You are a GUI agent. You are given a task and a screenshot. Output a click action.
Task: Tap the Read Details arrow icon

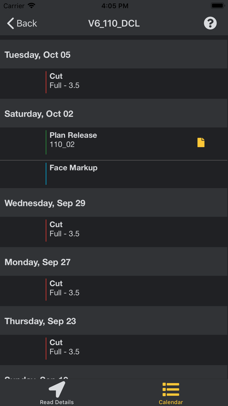[57, 389]
